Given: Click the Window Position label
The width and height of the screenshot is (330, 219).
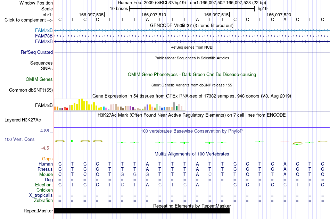Looking at the screenshot, I should tap(36, 3).
